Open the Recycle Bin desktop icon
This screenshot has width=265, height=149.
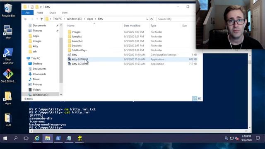click(x=8, y=10)
